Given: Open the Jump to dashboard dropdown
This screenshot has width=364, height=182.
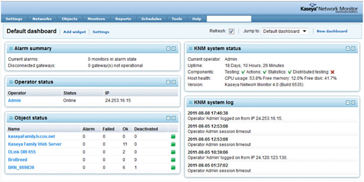Looking at the screenshot, I should (x=285, y=32).
